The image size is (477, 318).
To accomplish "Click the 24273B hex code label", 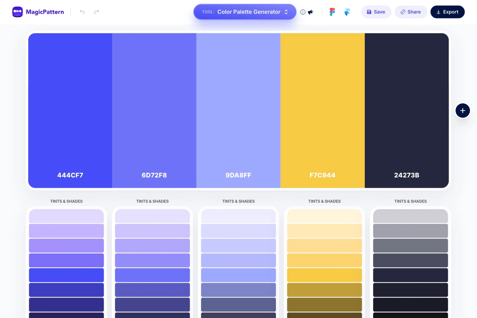I will click(406, 175).
